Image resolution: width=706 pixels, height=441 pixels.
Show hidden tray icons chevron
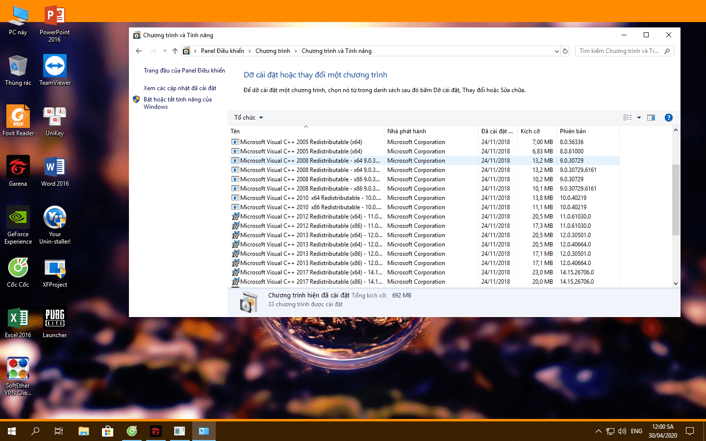(598, 431)
